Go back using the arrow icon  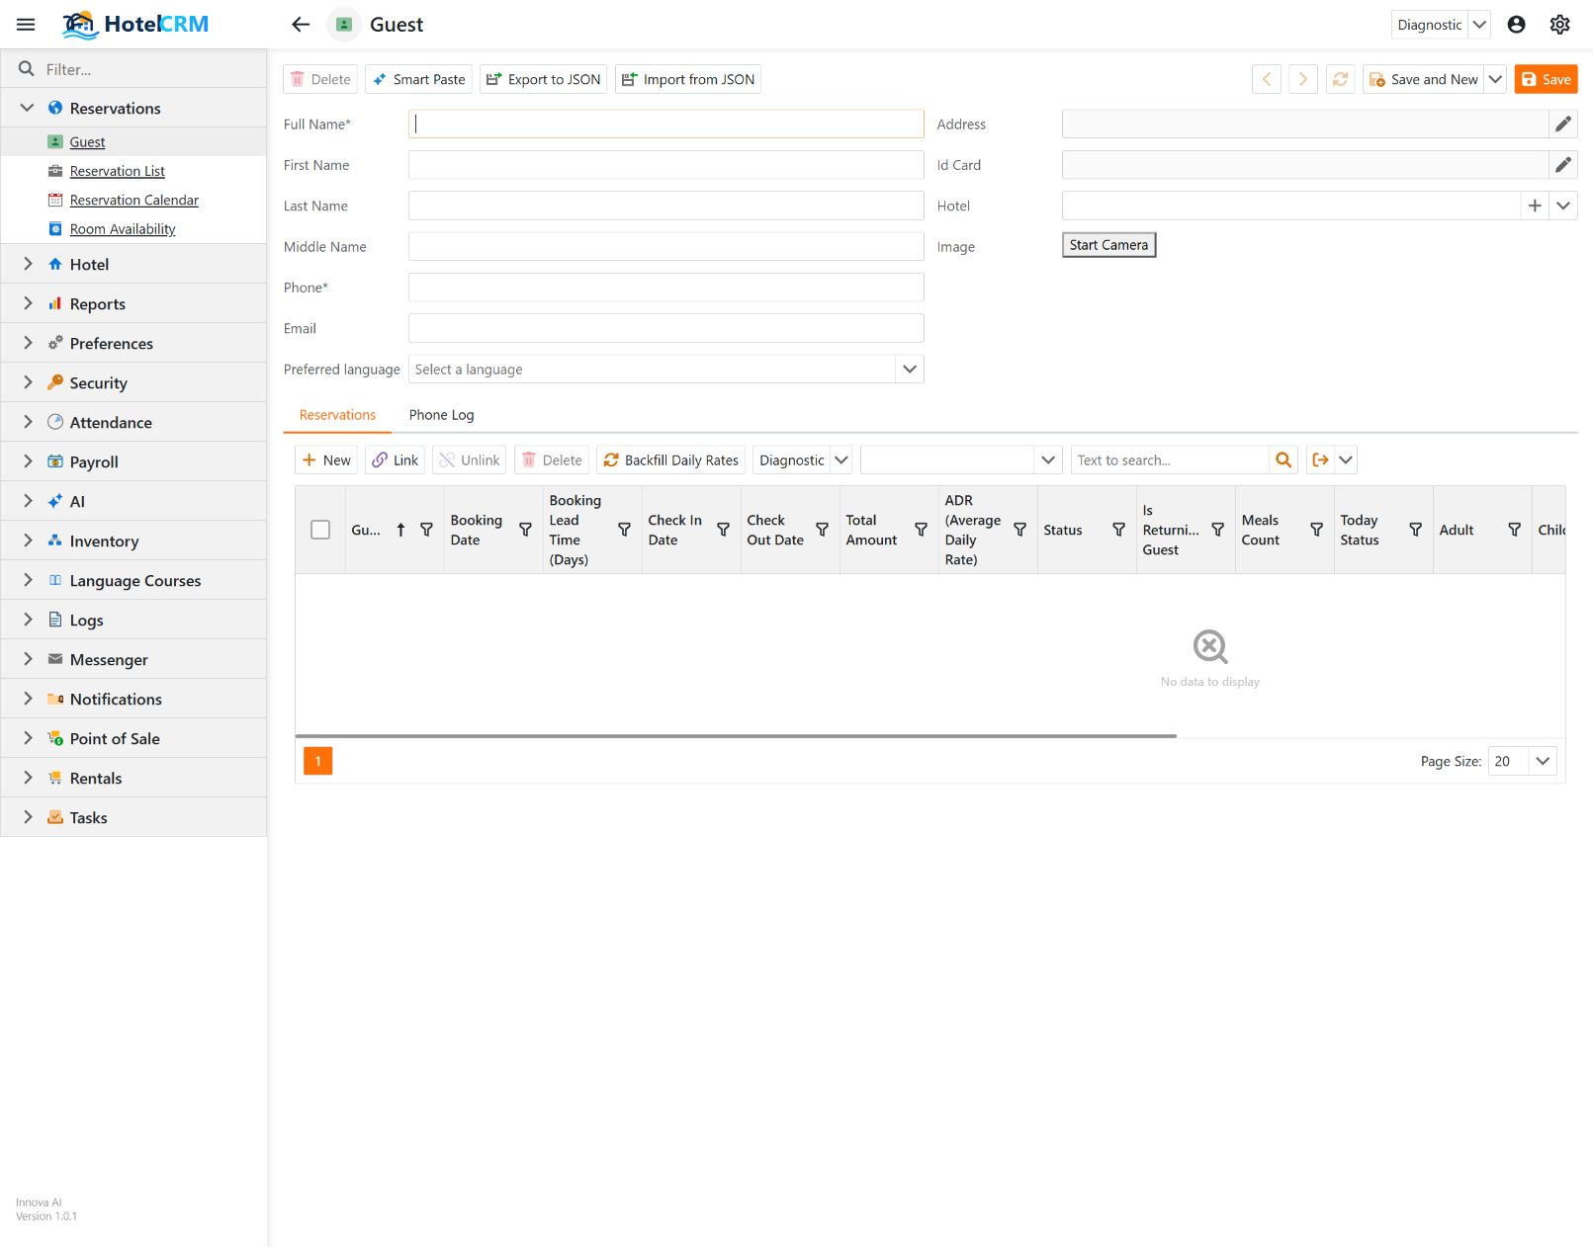point(301,25)
